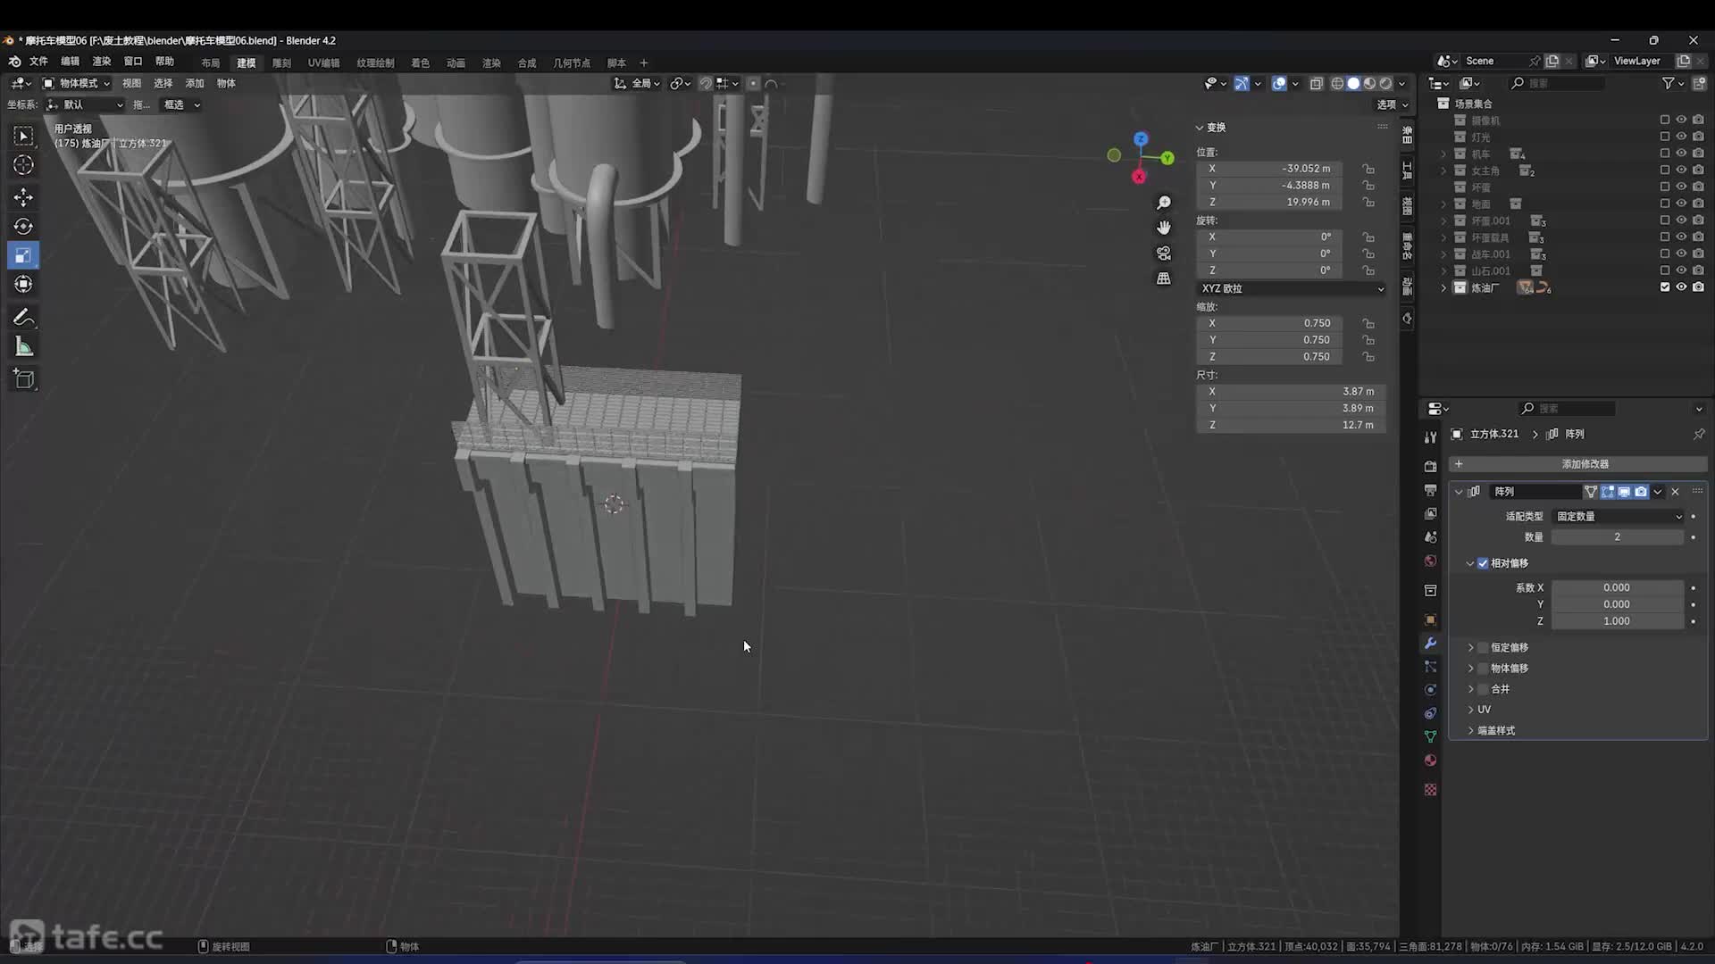Open the Render properties tab icon
The image size is (1715, 964).
(x=1430, y=467)
